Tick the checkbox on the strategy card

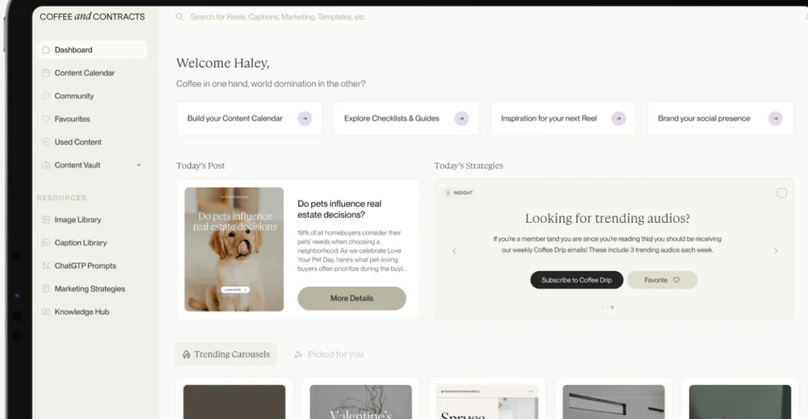point(781,193)
